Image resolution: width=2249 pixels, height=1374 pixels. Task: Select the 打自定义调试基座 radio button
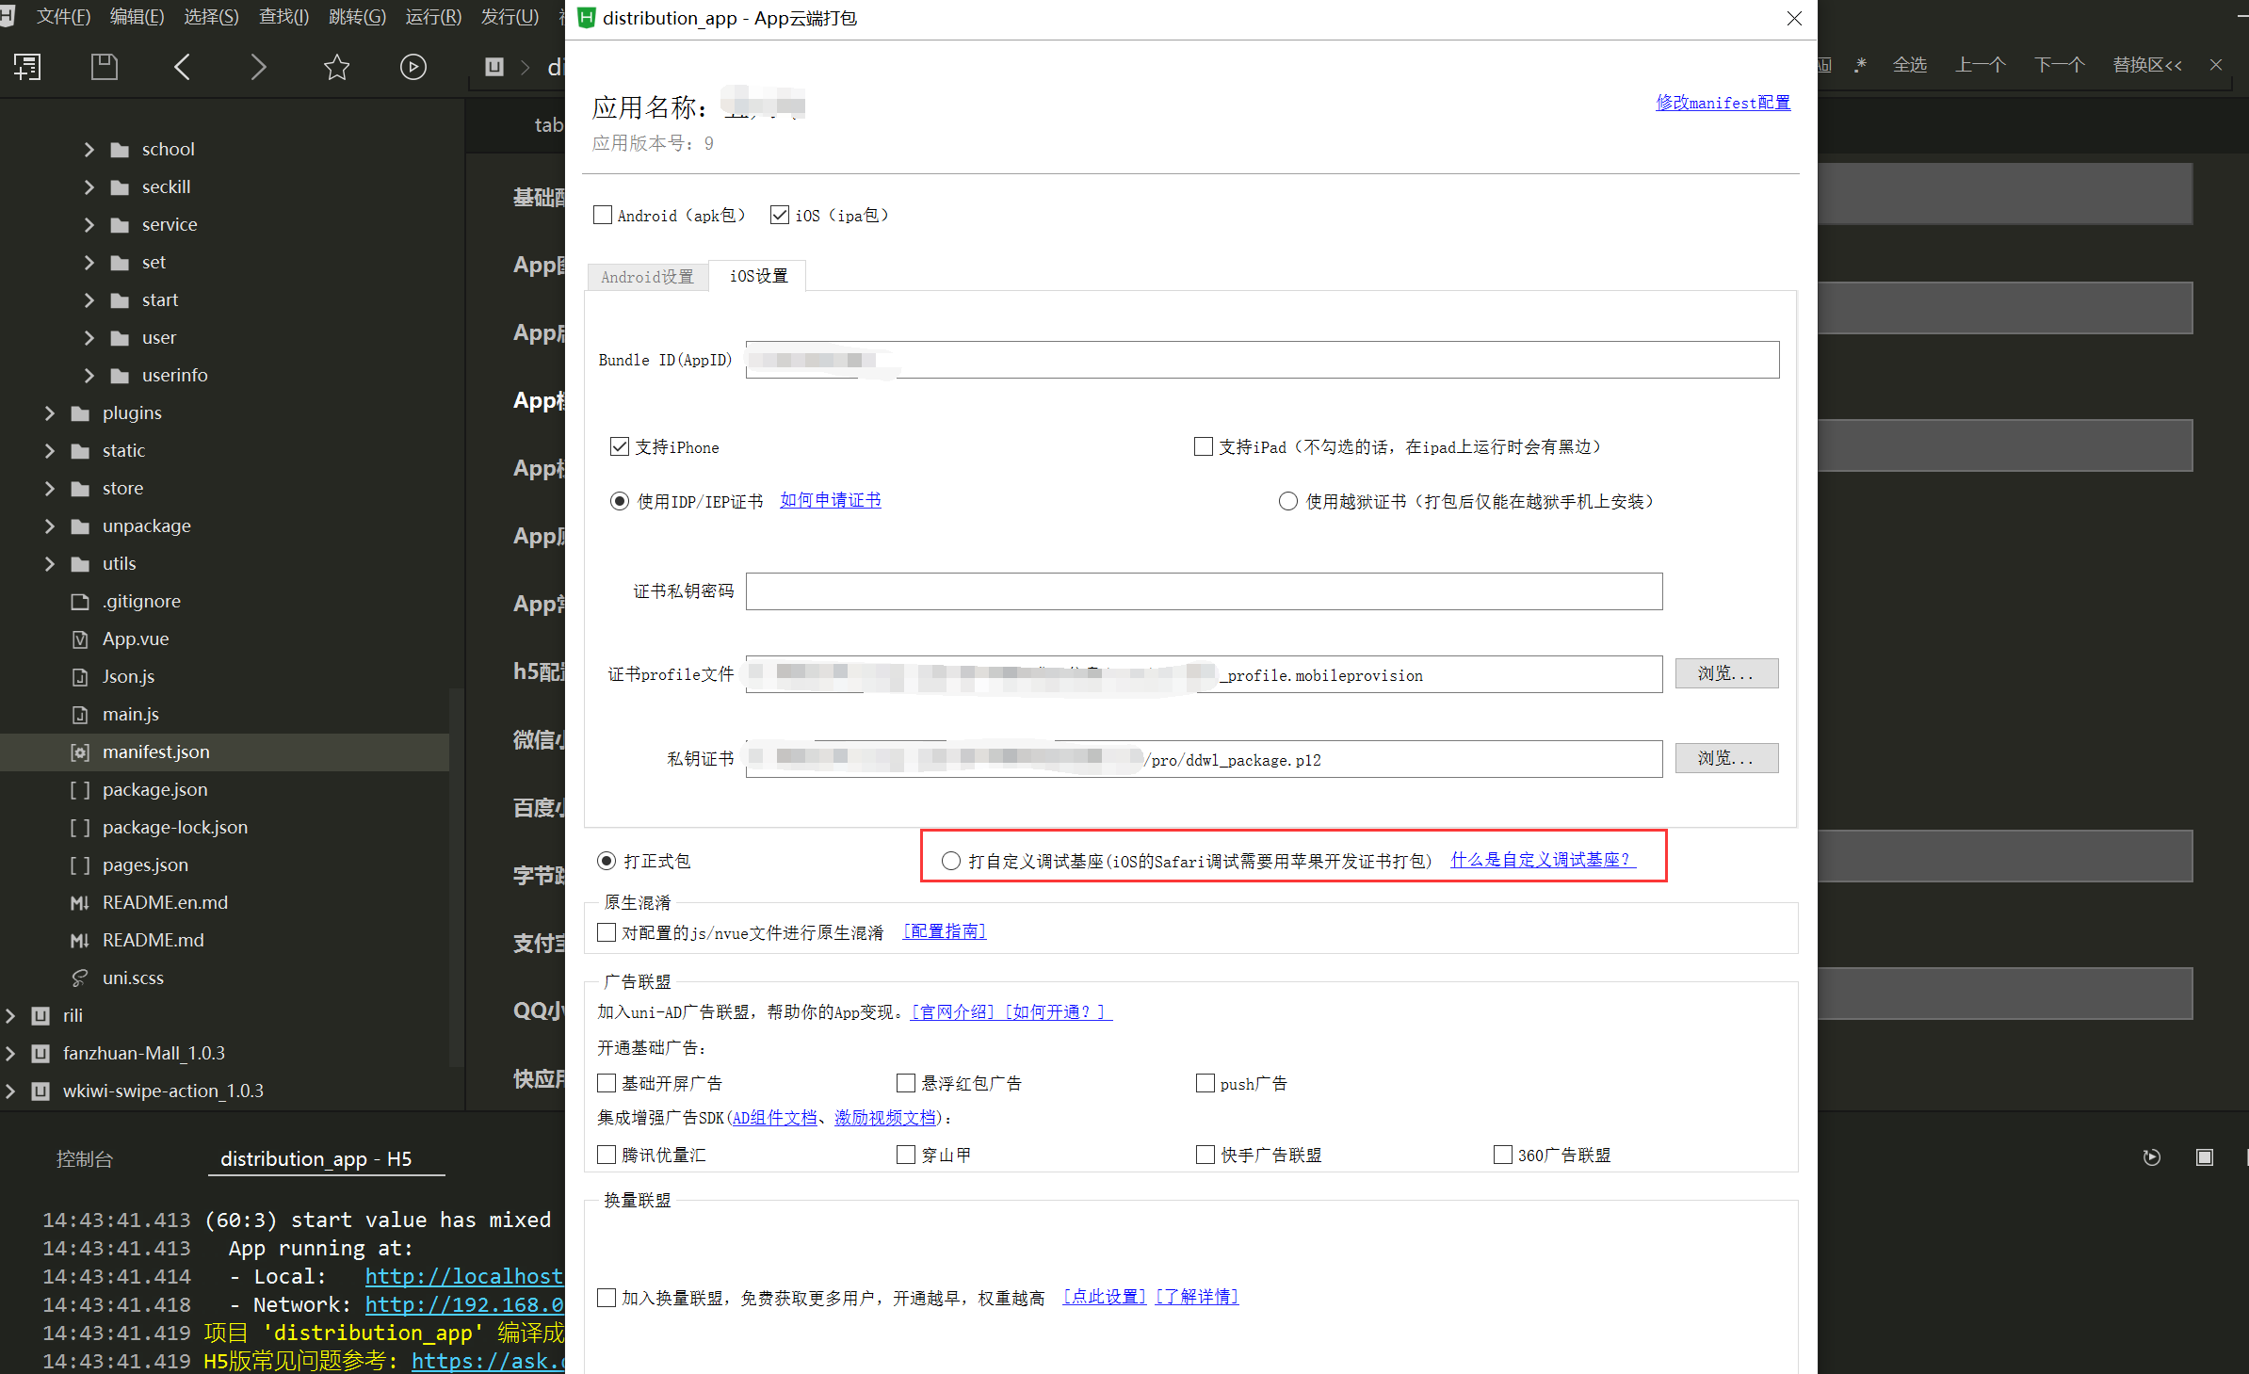click(950, 862)
